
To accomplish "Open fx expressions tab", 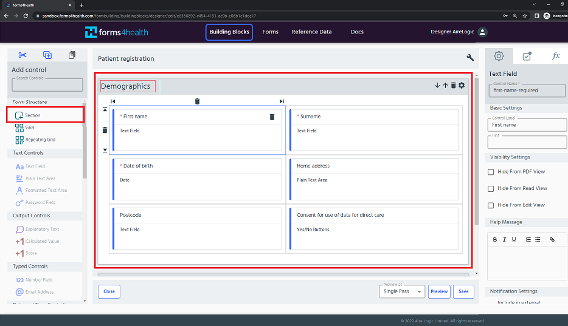I will (x=556, y=56).
